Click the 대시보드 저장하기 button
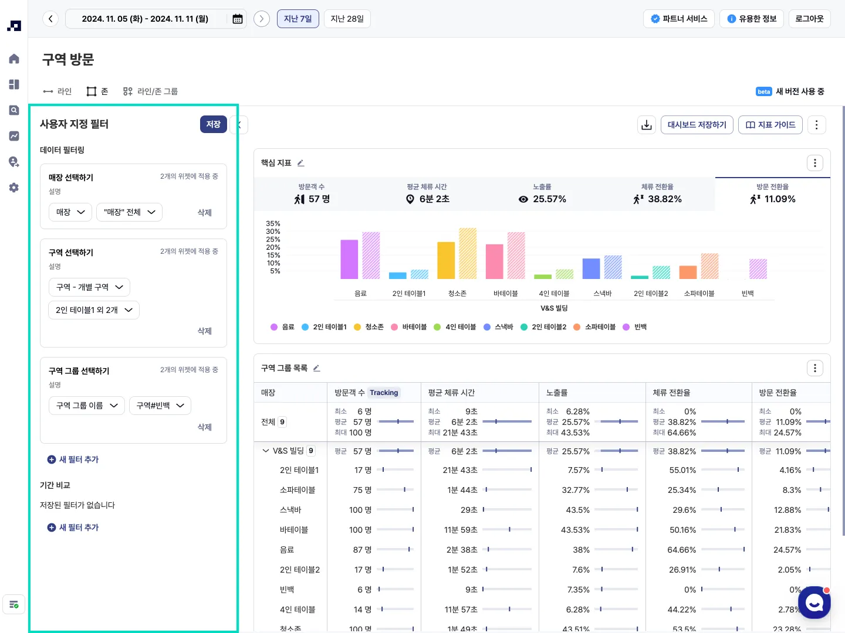The height and width of the screenshot is (633, 845). coord(697,125)
